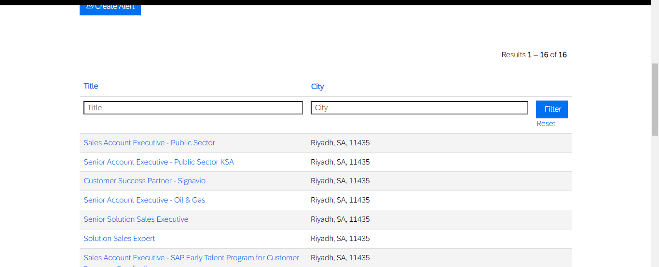Click the Reset link under Filter

click(546, 124)
